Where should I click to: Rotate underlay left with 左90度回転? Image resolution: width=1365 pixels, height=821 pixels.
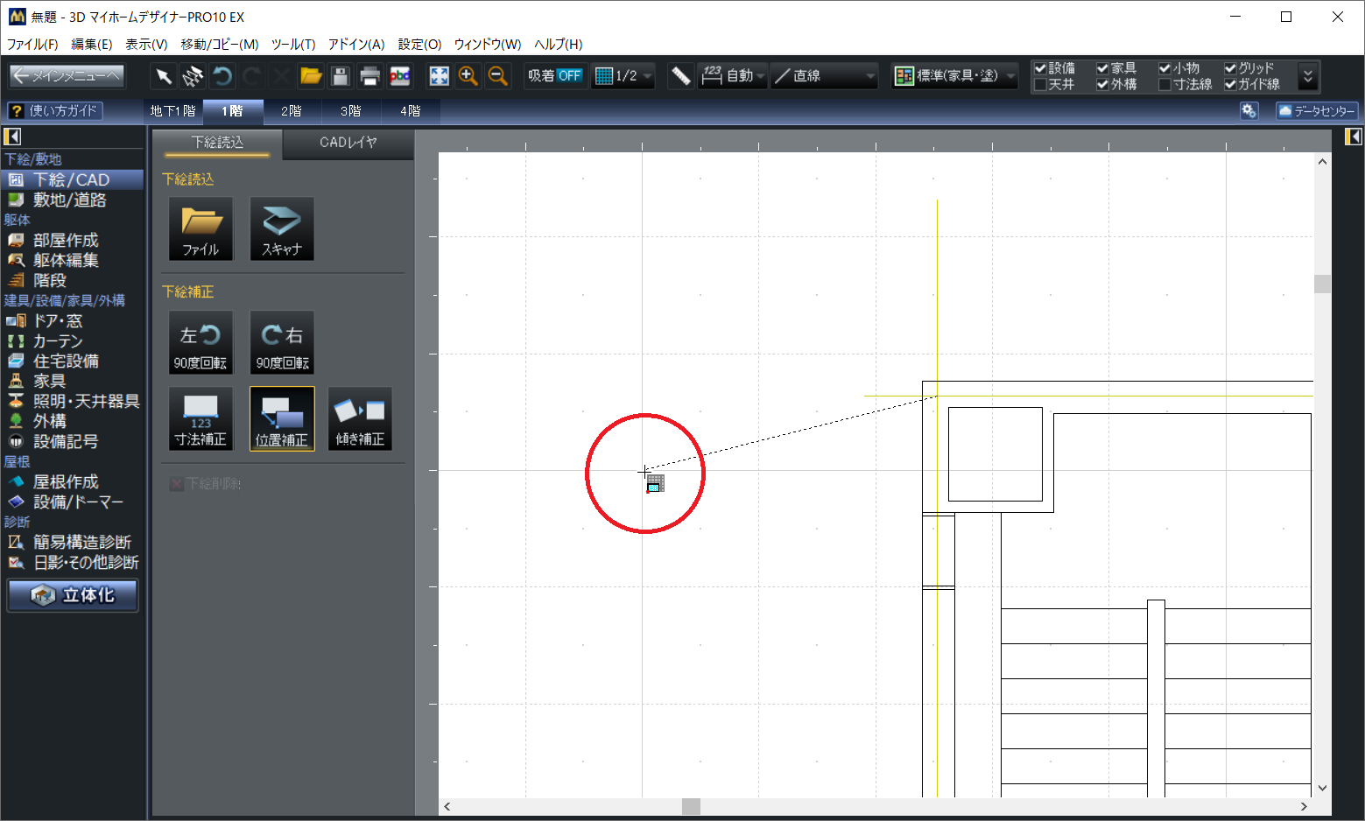coord(201,343)
